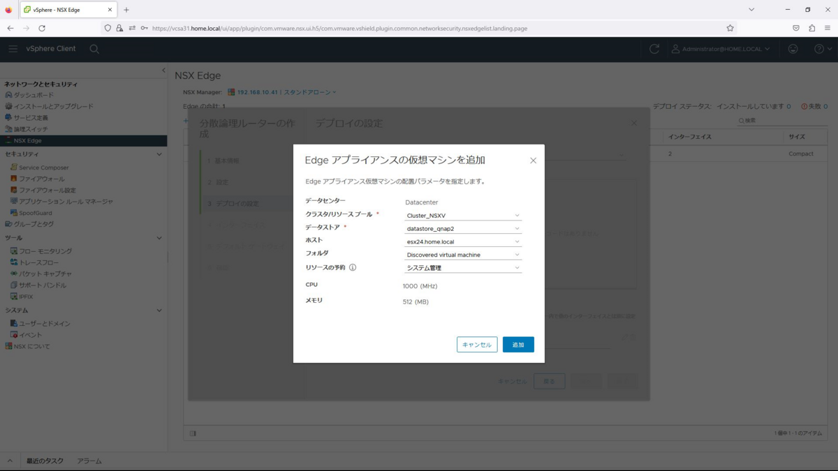Open ユーザーとドメイン in sidebar
This screenshot has width=838, height=471.
pyautogui.click(x=44, y=324)
